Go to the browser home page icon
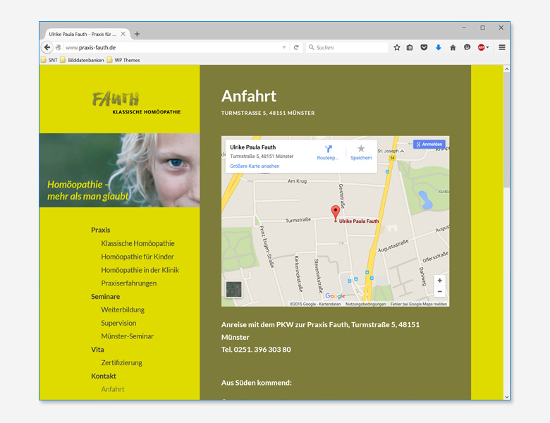 tap(453, 47)
